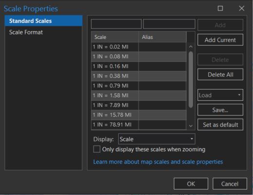Screen dimensions: 253x195
Task: Click the Add Current button
Action: (220, 40)
